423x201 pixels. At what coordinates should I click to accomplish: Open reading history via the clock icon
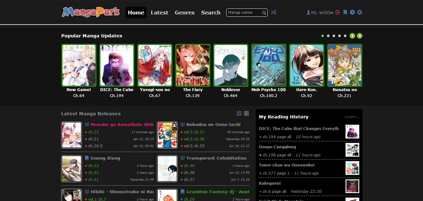pos(352,12)
